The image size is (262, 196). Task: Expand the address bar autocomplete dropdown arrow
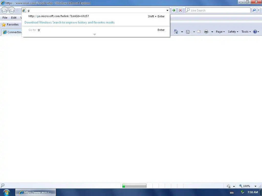(167, 10)
